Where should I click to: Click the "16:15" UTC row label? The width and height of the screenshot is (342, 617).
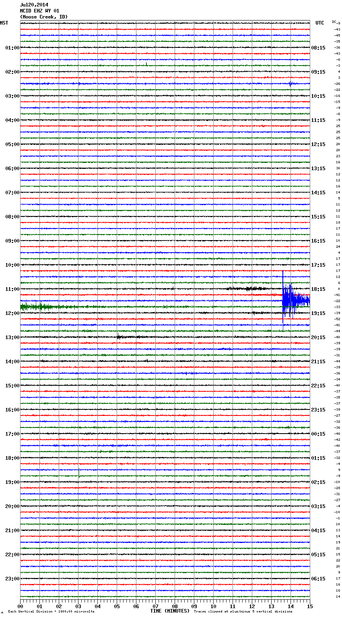coord(318,241)
